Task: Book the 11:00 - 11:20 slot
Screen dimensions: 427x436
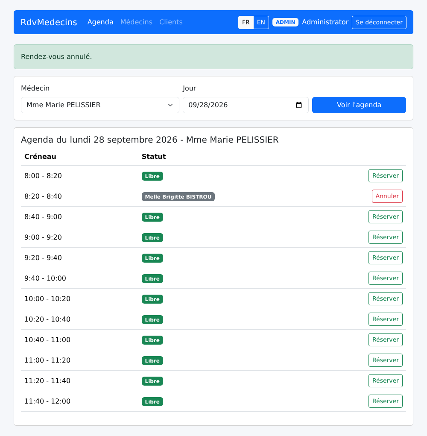Action: [386, 360]
